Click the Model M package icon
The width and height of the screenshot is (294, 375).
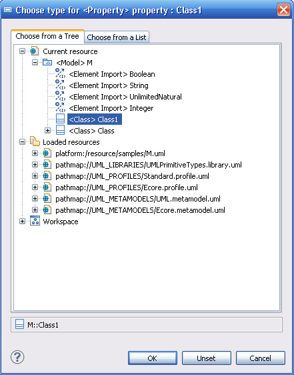click(47, 63)
